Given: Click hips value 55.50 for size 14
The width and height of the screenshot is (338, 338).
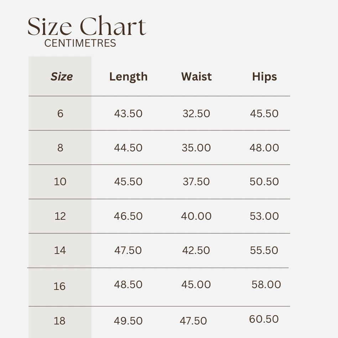Looking at the screenshot, I should pyautogui.click(x=264, y=250).
